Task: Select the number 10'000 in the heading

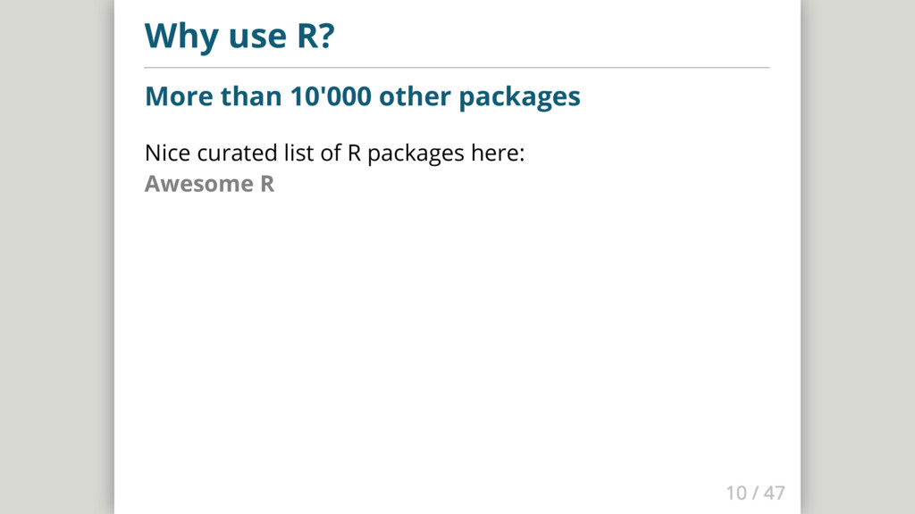Action: click(x=331, y=96)
